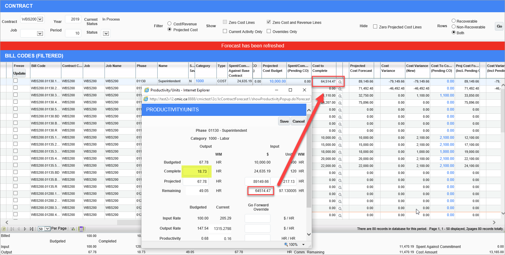Go to last page of records
Image resolution: width=505 pixels, height=255 pixels.
pyautogui.click(x=31, y=229)
